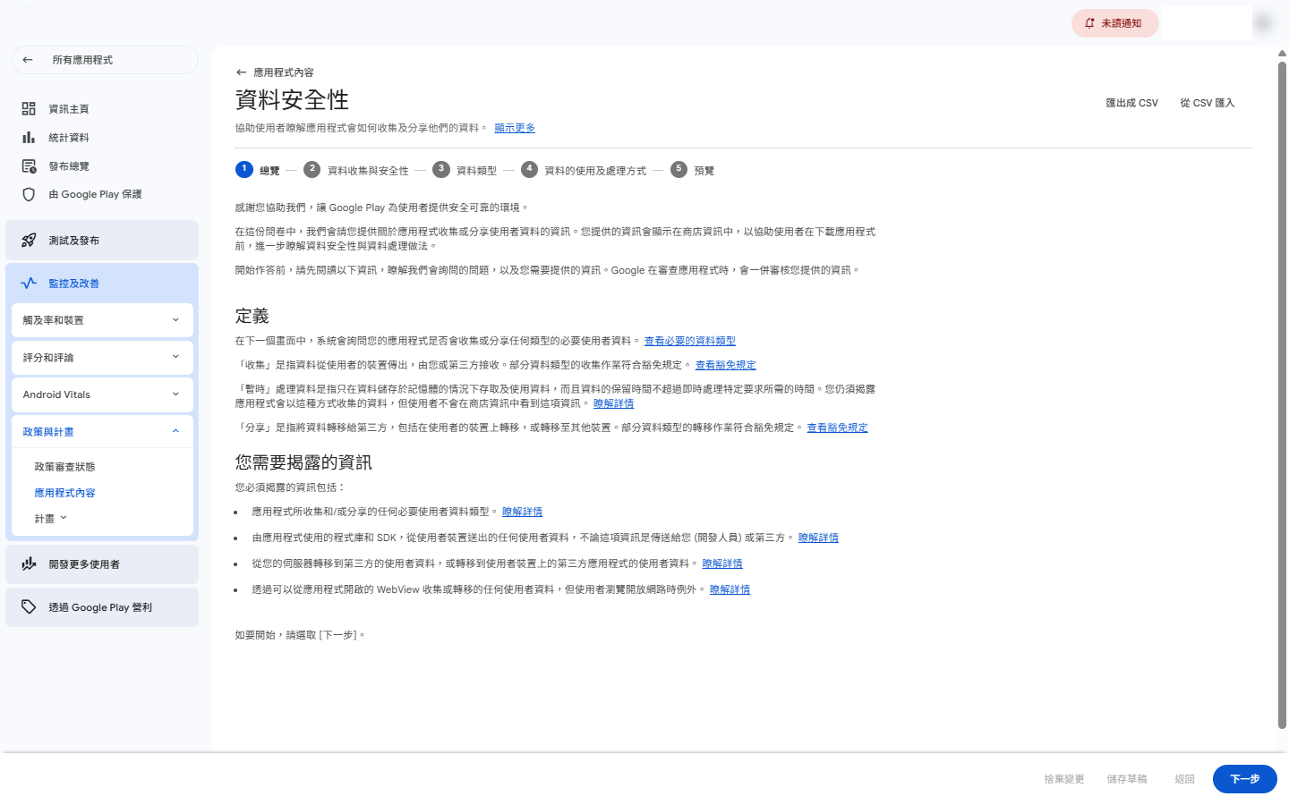Click the back arrow next to 應用程式內容
The height and width of the screenshot is (805, 1289).
[241, 72]
